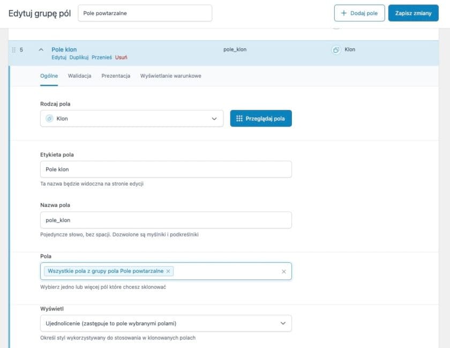Click clone icon inside Rodzaj pola select
The width and height of the screenshot is (450, 348).
[49, 119]
